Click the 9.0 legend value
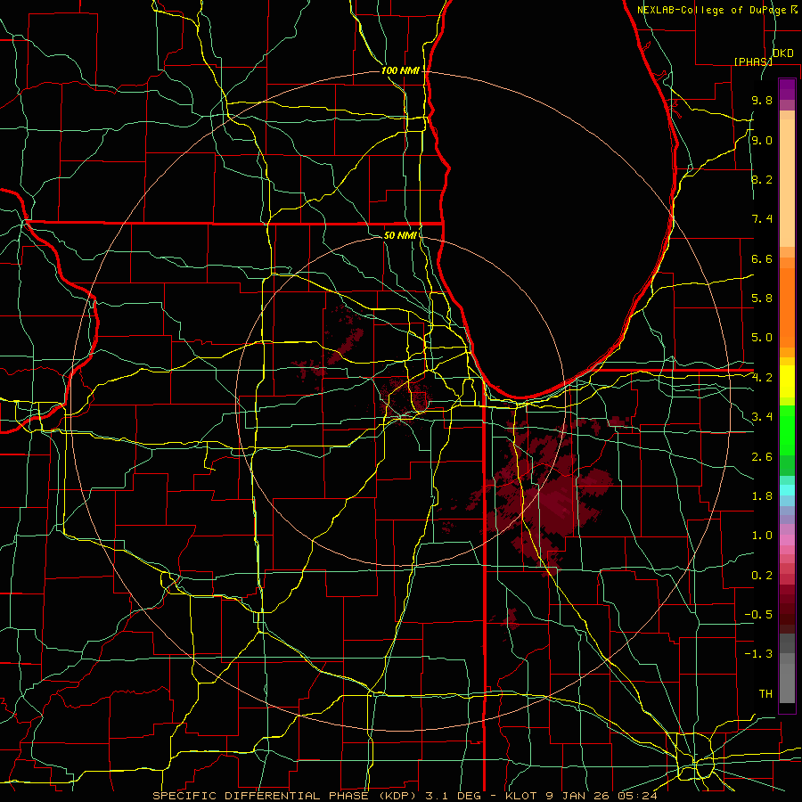 [x=762, y=141]
